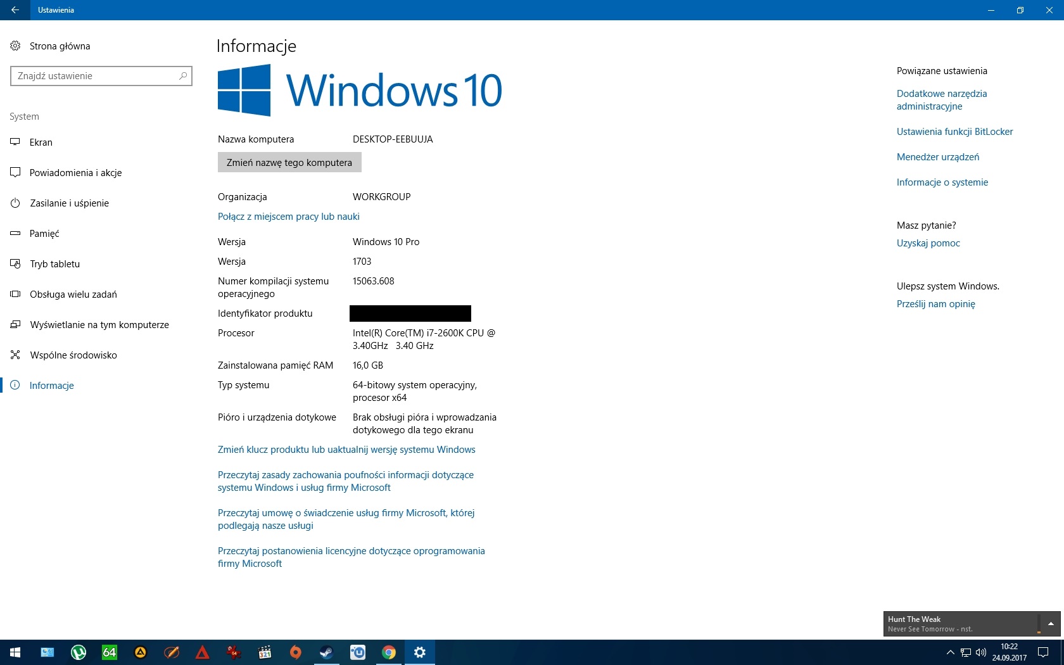Click the magnifier icon in search box

pos(183,76)
